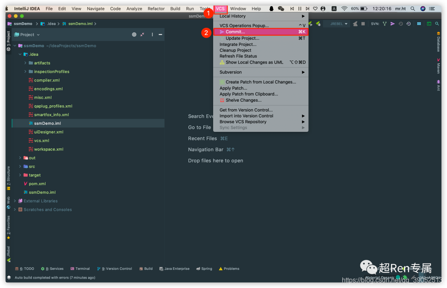Open Services tool window tab
This screenshot has width=447, height=288.
(52, 269)
